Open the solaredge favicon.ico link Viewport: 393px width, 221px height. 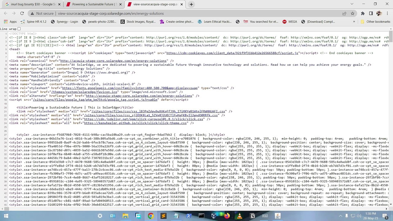point(84,92)
